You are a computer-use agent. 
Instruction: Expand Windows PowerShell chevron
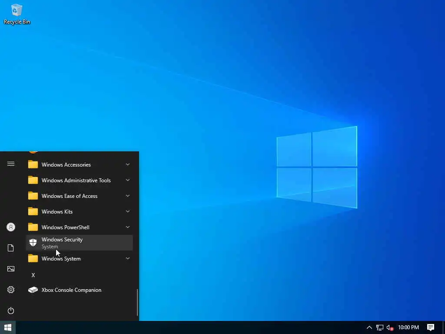128,227
